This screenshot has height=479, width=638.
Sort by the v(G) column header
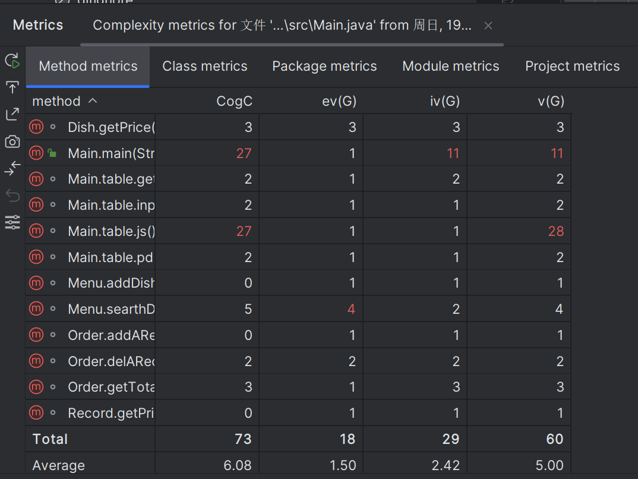tap(550, 102)
